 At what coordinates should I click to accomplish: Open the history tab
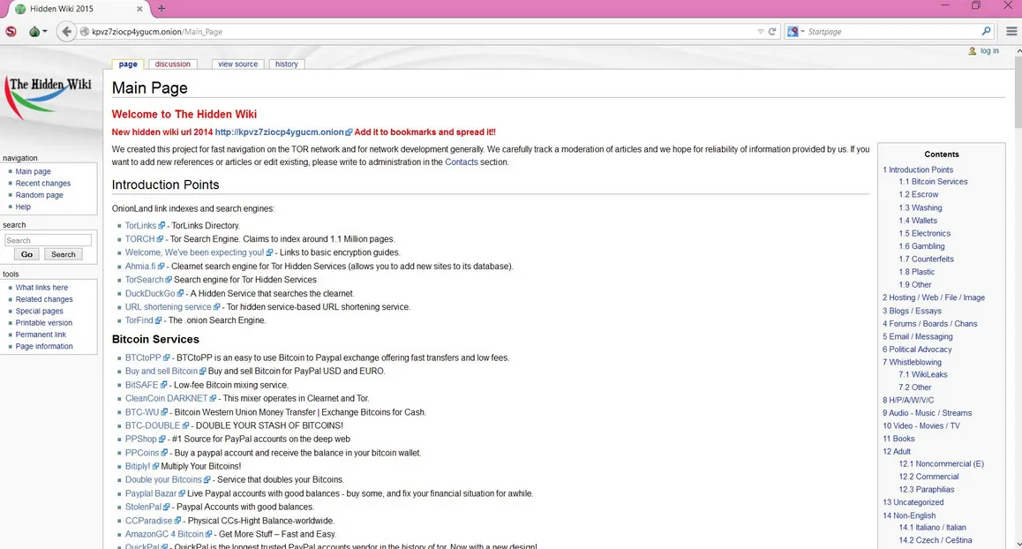click(286, 64)
